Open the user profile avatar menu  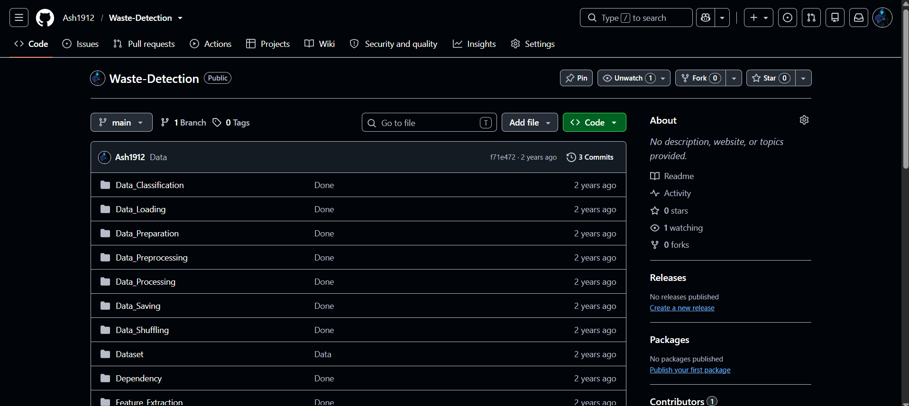pyautogui.click(x=882, y=18)
